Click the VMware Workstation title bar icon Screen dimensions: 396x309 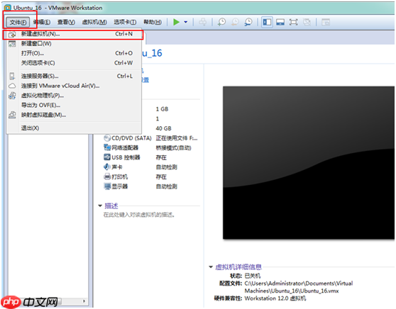[8, 8]
